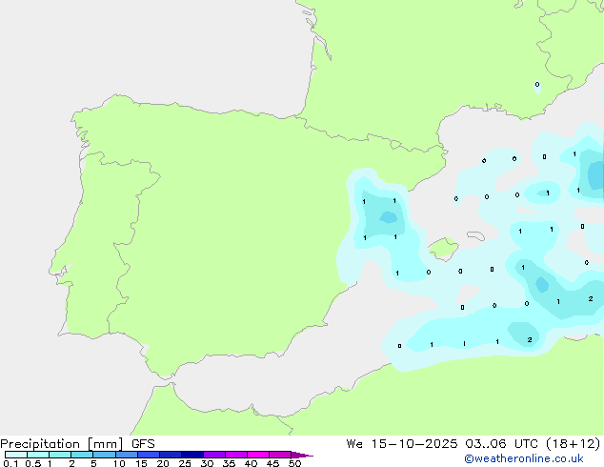This screenshot has height=467, width=604.
Task: Select the 40–45 mm magenta legend swatch
Action: click(258, 455)
